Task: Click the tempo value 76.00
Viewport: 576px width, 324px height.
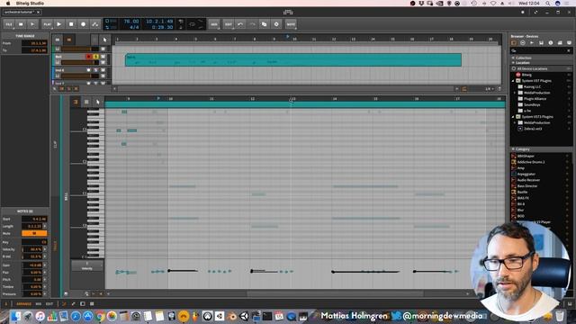Action: [x=131, y=22]
